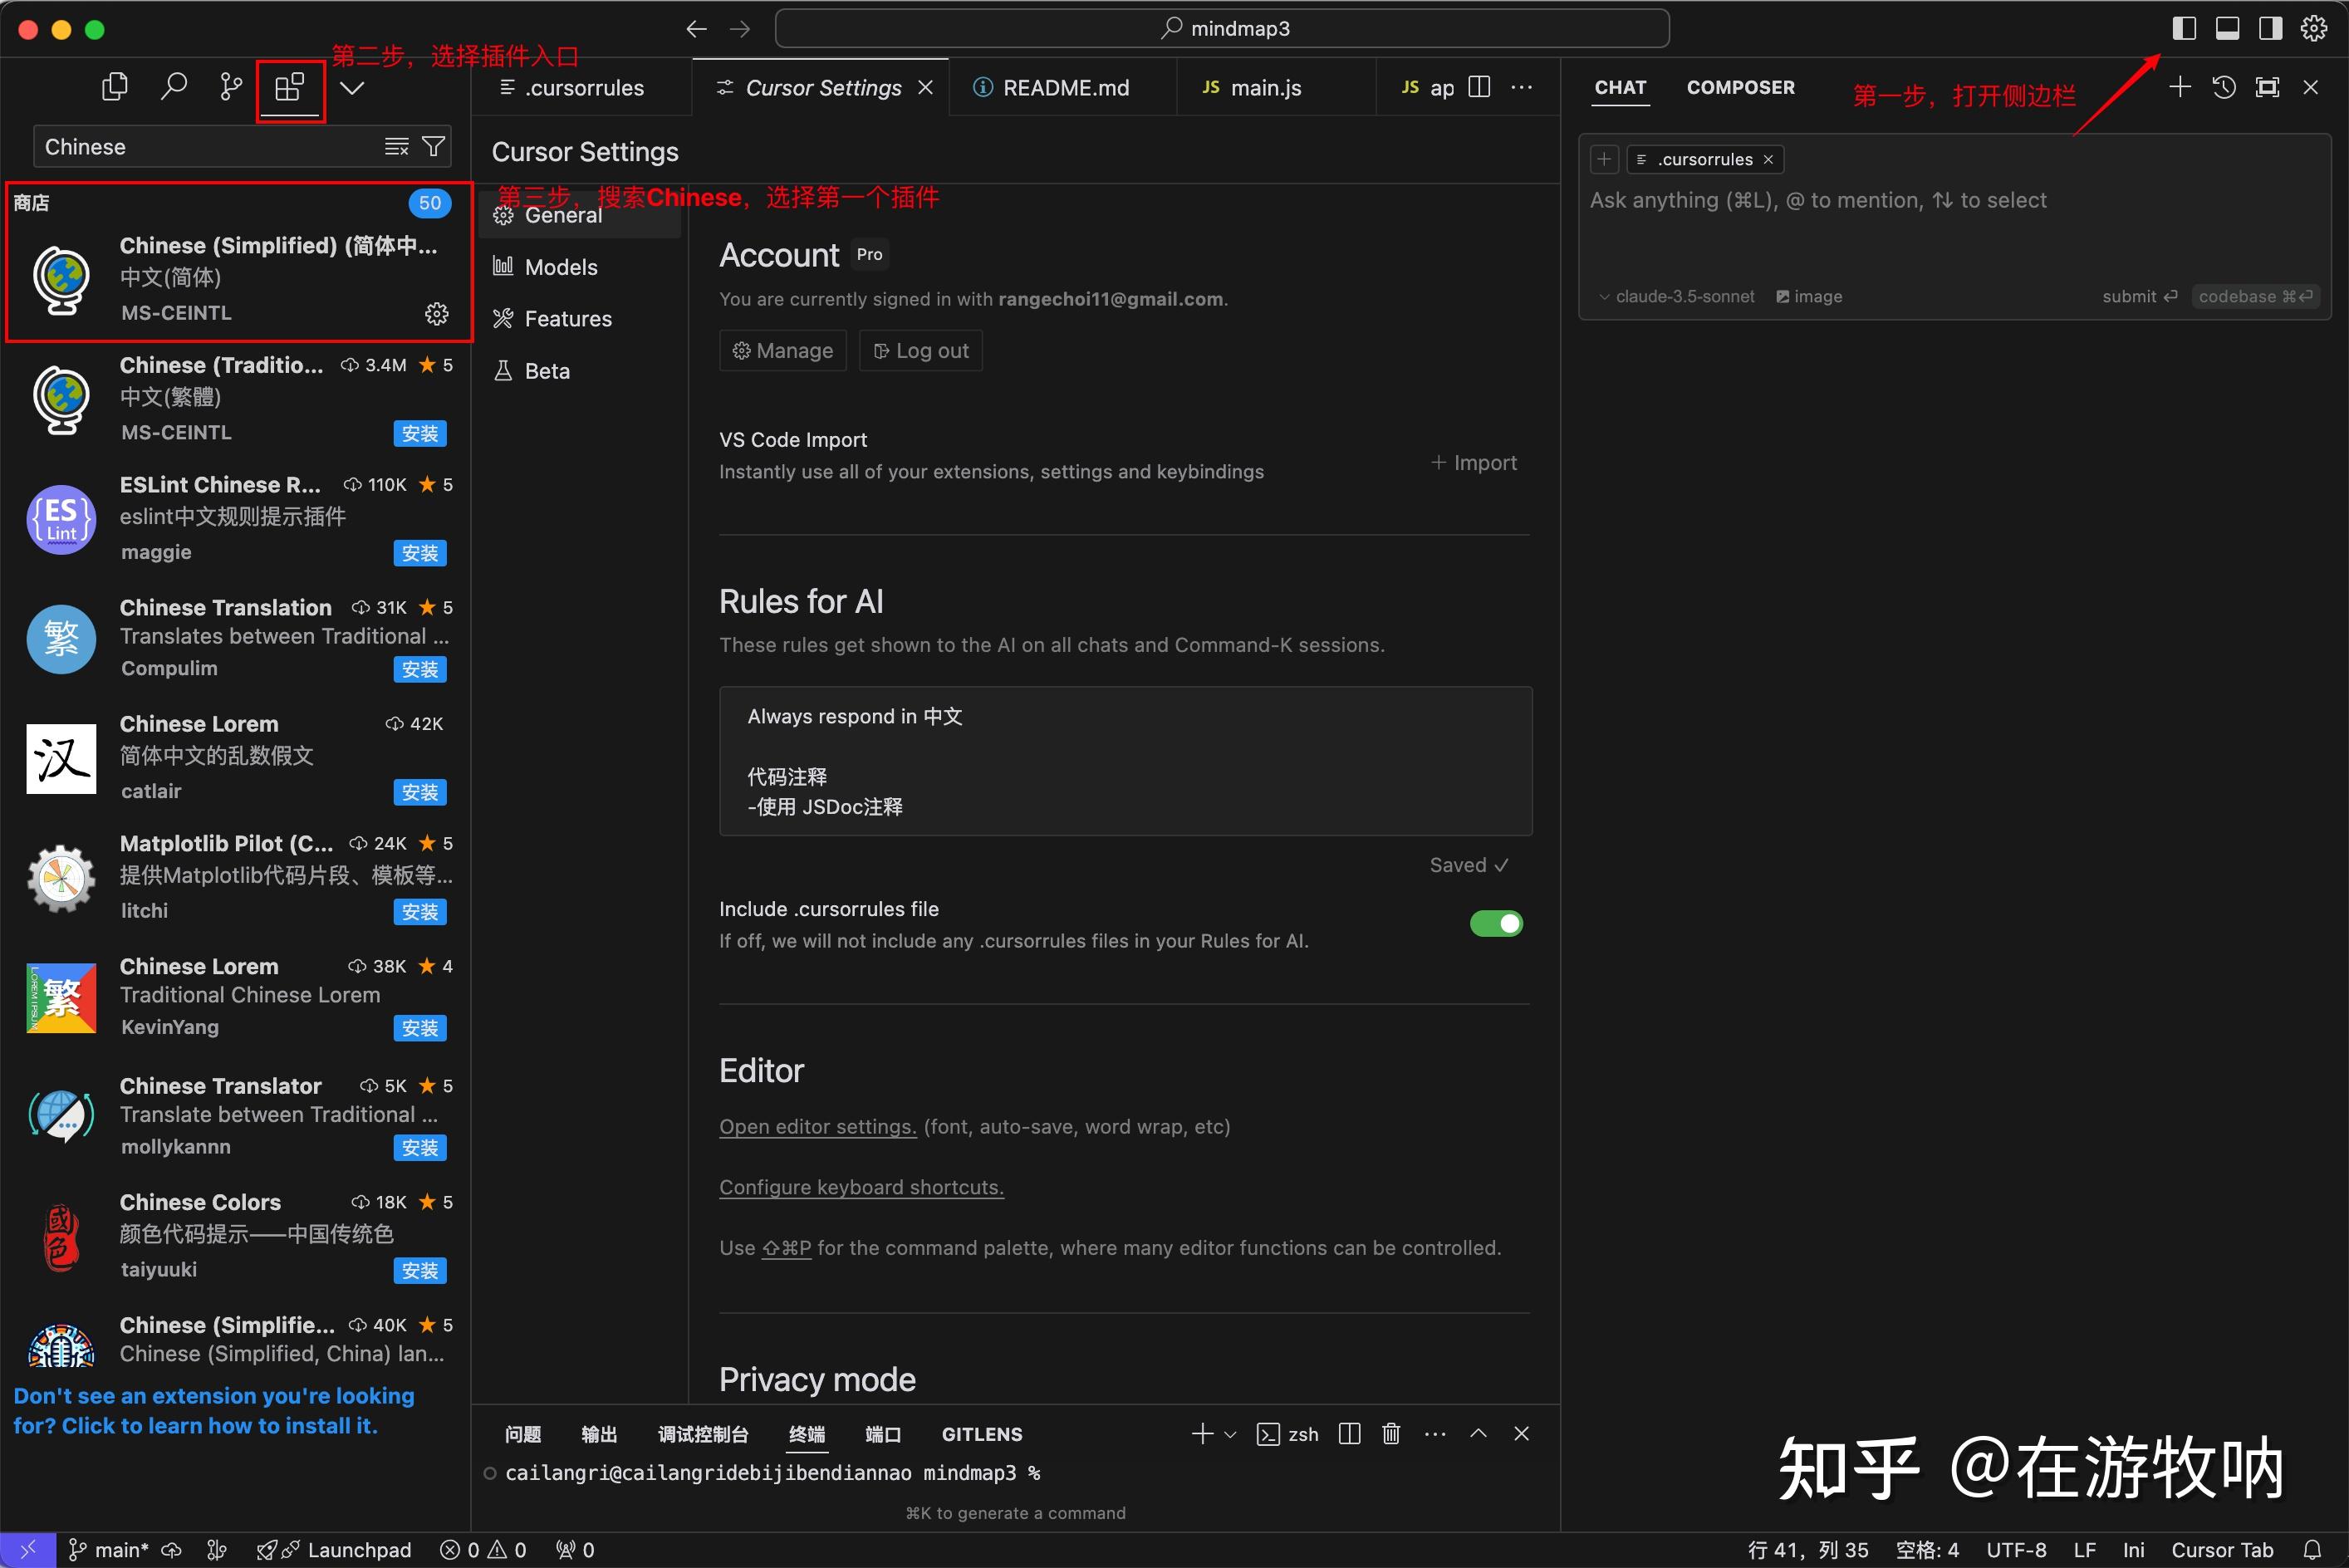Click the Log out button
Screen dimensions: 2349x1568
[920, 351]
